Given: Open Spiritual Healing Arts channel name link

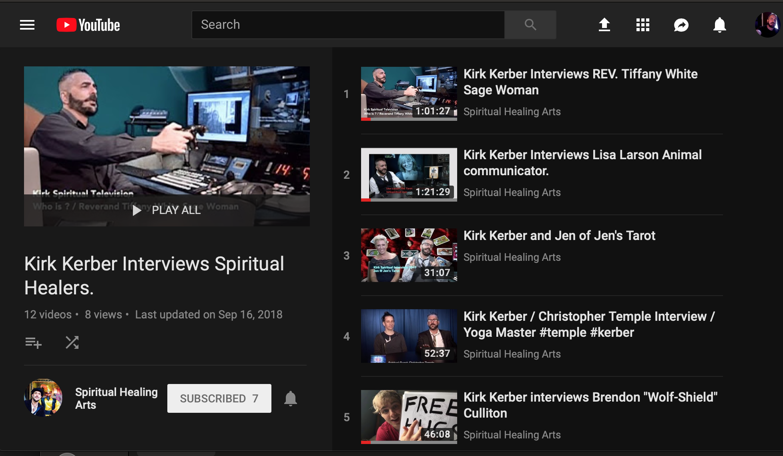Looking at the screenshot, I should [116, 398].
